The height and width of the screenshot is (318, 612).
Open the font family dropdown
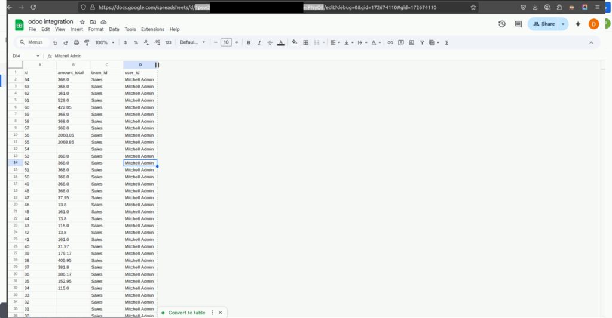(x=192, y=42)
